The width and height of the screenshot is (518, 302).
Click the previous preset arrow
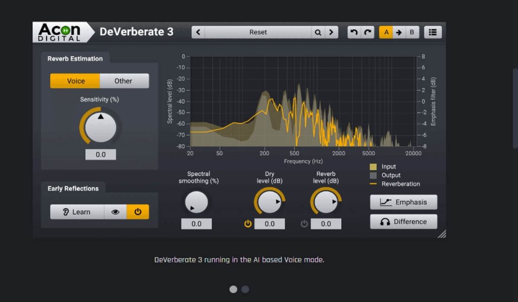click(198, 32)
